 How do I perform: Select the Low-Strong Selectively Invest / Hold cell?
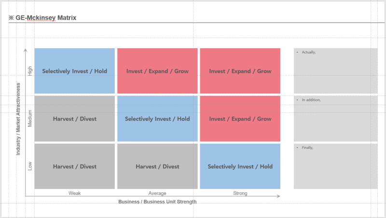tap(240, 166)
